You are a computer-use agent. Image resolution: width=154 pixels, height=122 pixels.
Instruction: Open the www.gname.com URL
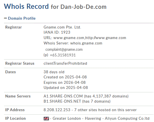pyautogui.click(x=69, y=38)
